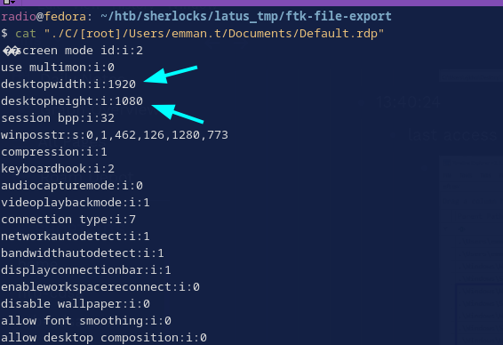Screen dimensions: 503x345
Task: Click the Default.rdp file path in cat command
Action: [214, 34]
